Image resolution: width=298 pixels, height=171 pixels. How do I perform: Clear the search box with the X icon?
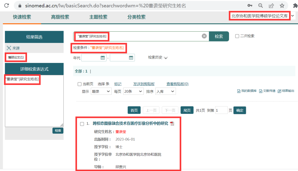pyautogui.click(x=204, y=36)
